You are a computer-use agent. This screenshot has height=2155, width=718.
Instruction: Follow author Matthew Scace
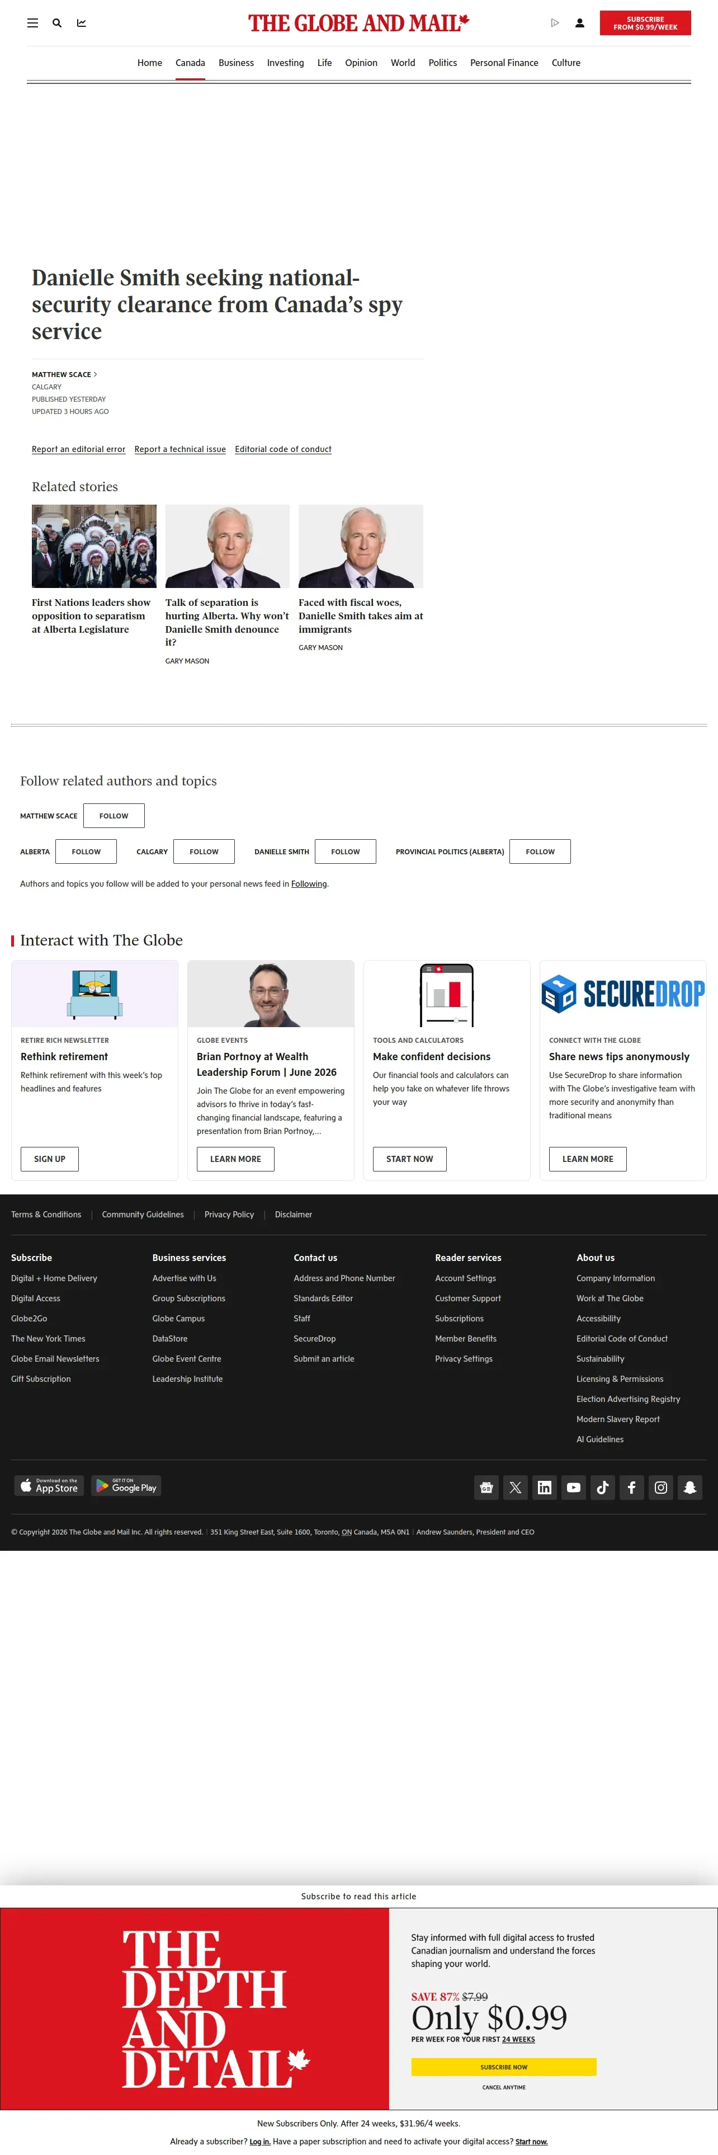click(114, 816)
